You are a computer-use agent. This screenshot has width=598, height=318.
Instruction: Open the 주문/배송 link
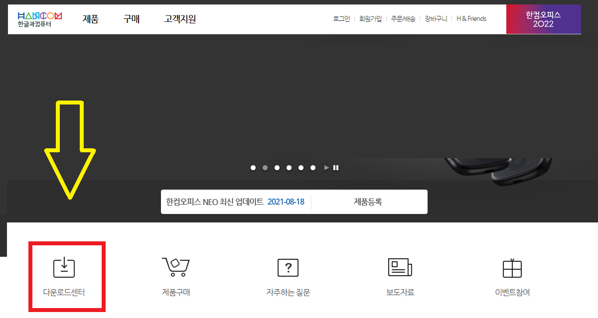(x=403, y=19)
